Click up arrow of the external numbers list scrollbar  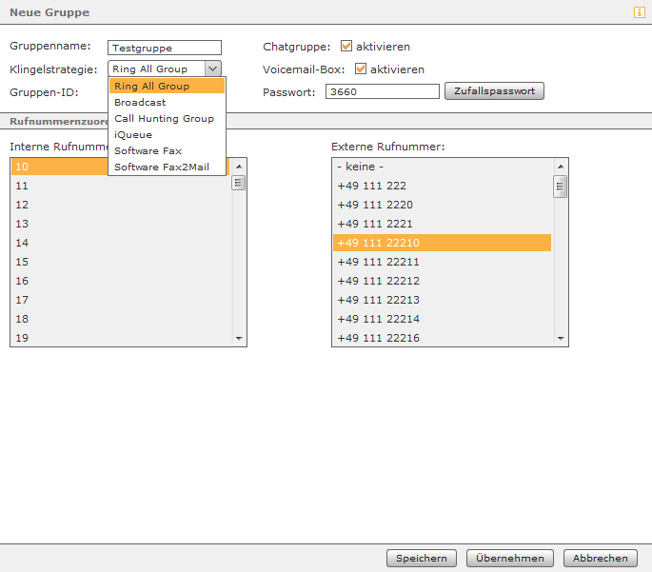tap(561, 167)
